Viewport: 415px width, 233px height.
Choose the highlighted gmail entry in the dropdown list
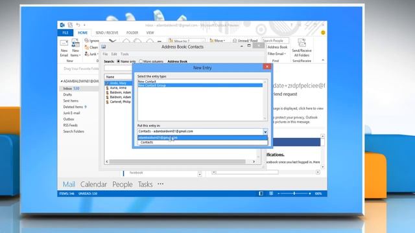(202, 138)
